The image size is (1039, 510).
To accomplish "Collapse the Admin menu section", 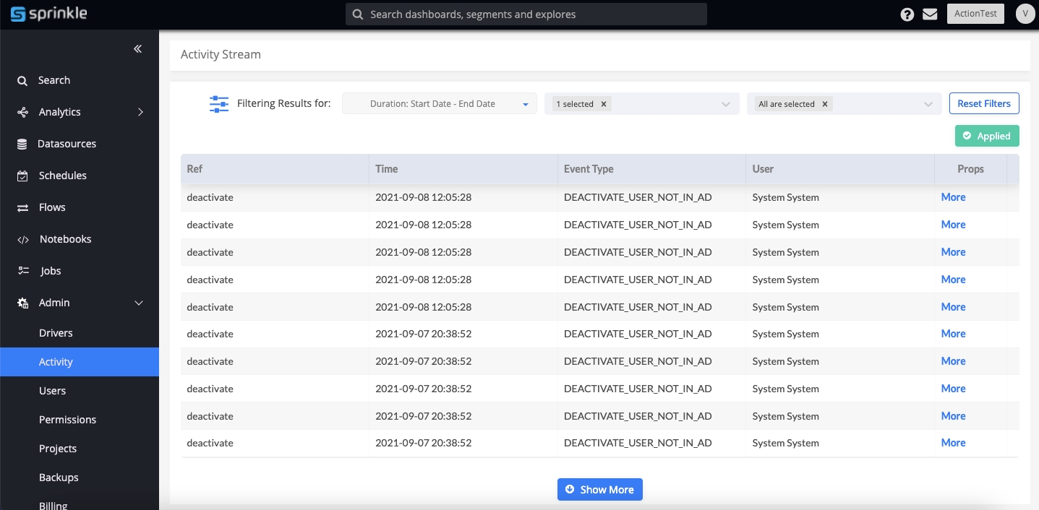I will (x=140, y=303).
